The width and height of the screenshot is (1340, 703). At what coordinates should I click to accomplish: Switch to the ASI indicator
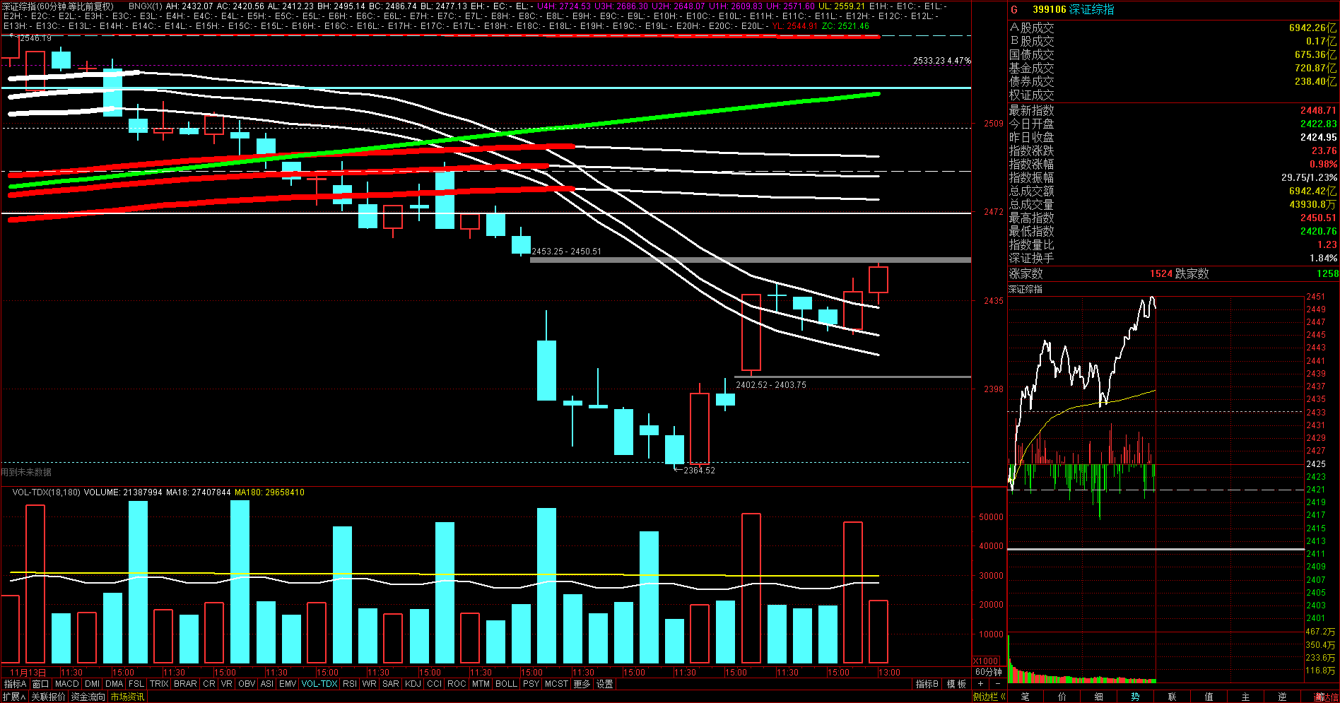[x=267, y=684]
